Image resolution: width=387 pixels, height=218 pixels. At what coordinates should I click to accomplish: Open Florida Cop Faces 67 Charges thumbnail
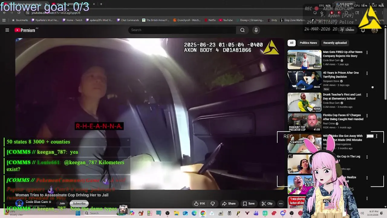tap(304, 122)
